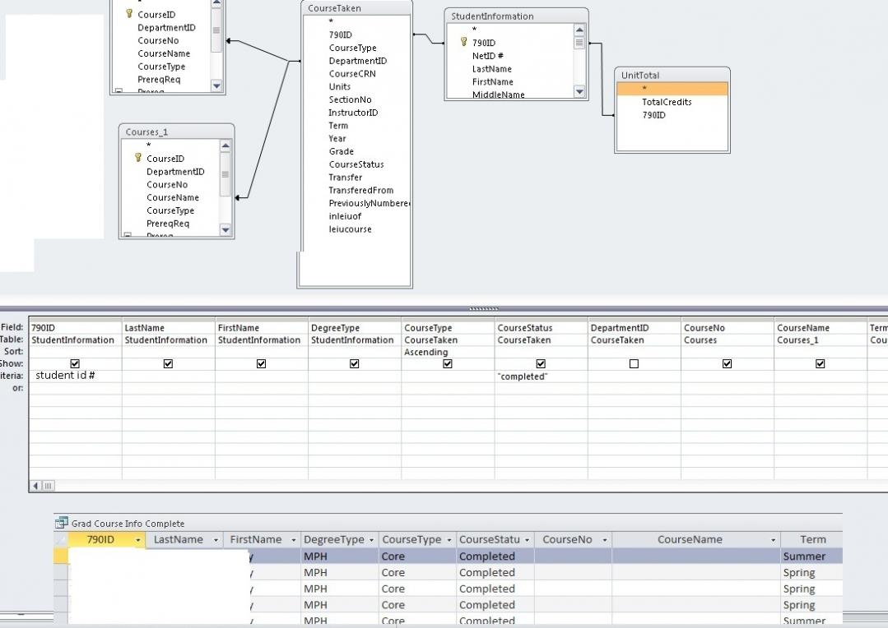Open the CourseType column filter dropdown

click(449, 540)
